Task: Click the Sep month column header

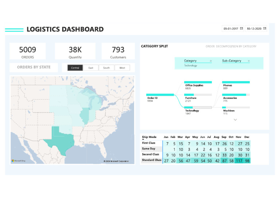Action: click(x=224, y=137)
